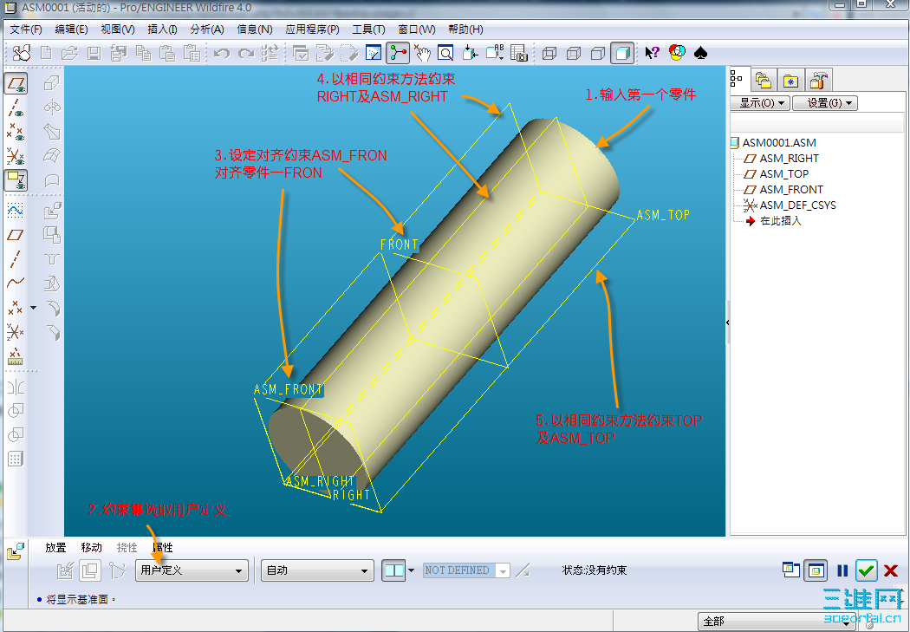Click the orient mode hand icon
This screenshot has width=910, height=632.
[x=422, y=54]
